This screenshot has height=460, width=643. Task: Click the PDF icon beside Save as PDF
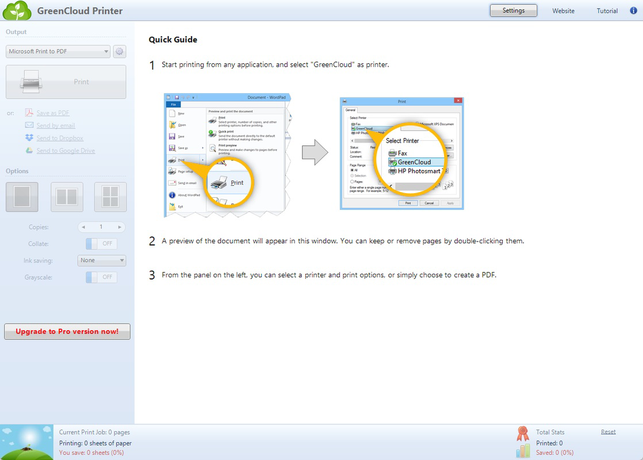pos(29,112)
